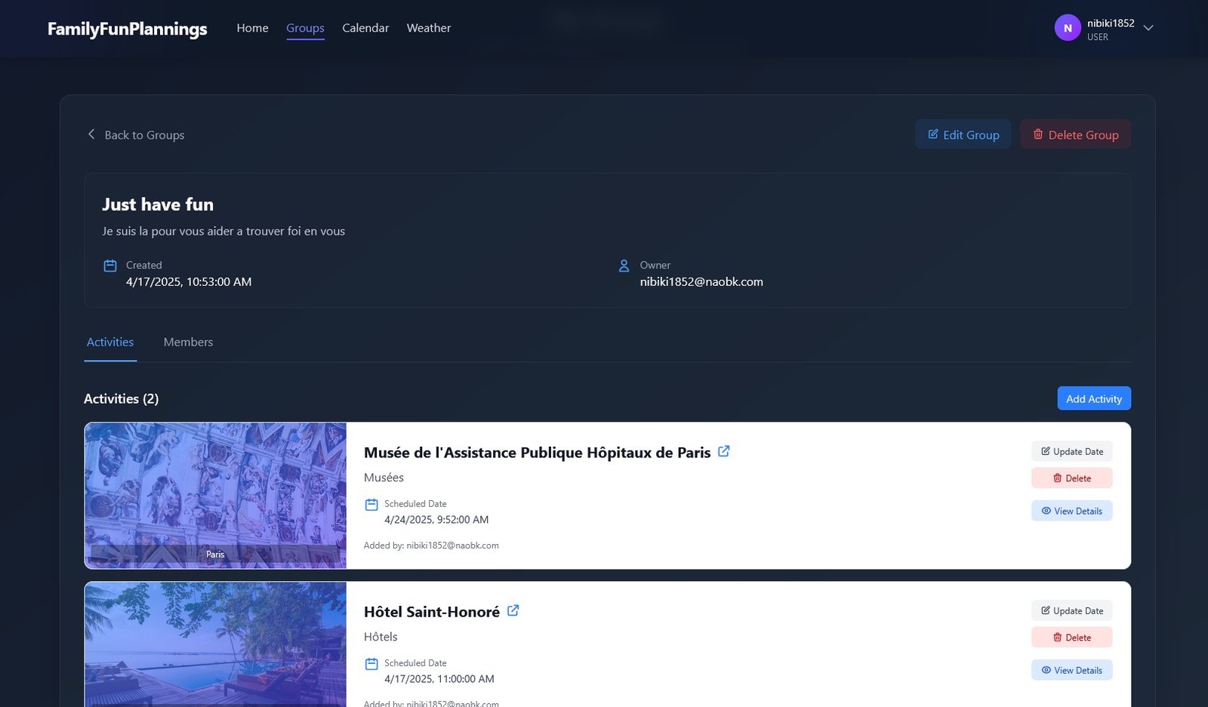Screen dimensions: 1208x707
Task: Open the Calendar page from navigation
Action: click(365, 28)
